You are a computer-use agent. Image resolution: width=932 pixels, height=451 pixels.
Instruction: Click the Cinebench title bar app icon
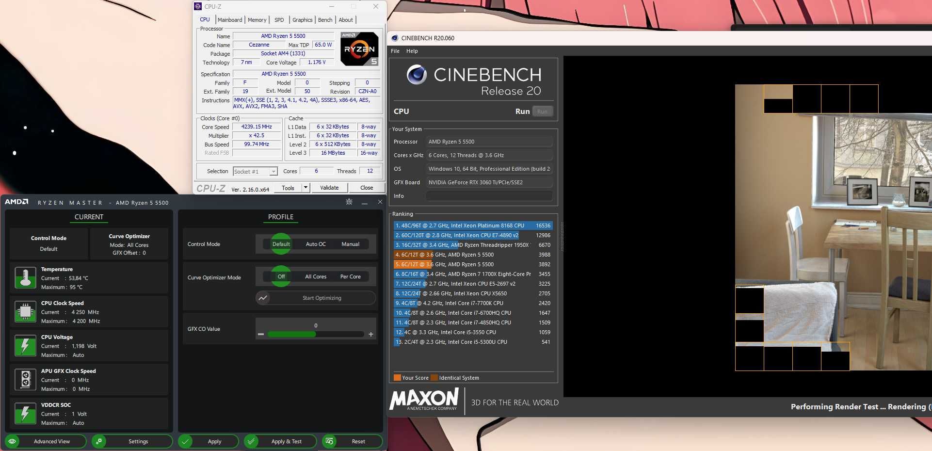395,38
